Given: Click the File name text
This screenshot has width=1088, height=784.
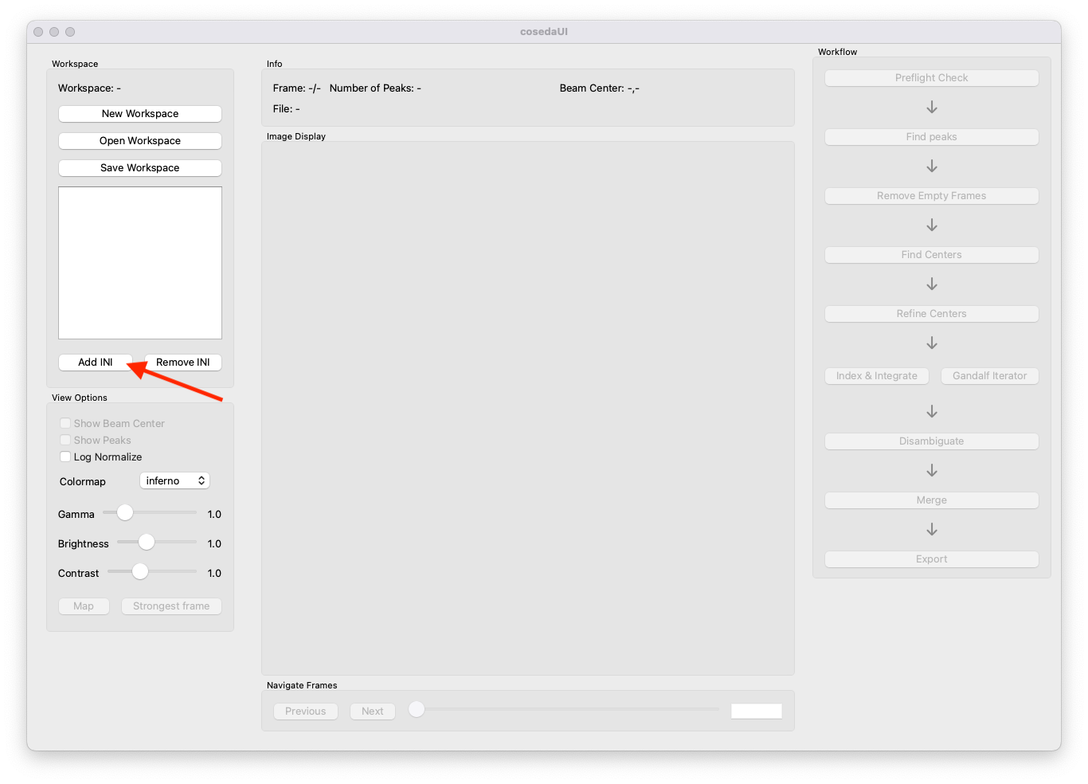Looking at the screenshot, I should [287, 109].
